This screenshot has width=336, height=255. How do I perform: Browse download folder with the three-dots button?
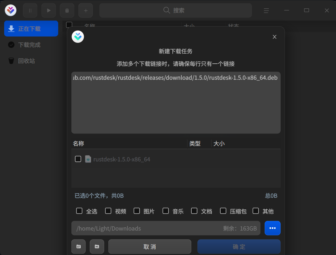[x=273, y=228]
